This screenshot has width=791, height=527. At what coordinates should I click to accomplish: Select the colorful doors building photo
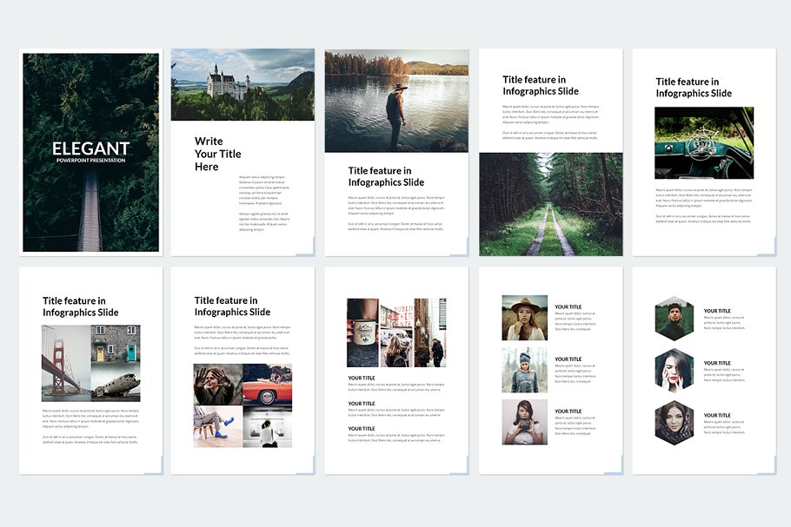tap(116, 345)
